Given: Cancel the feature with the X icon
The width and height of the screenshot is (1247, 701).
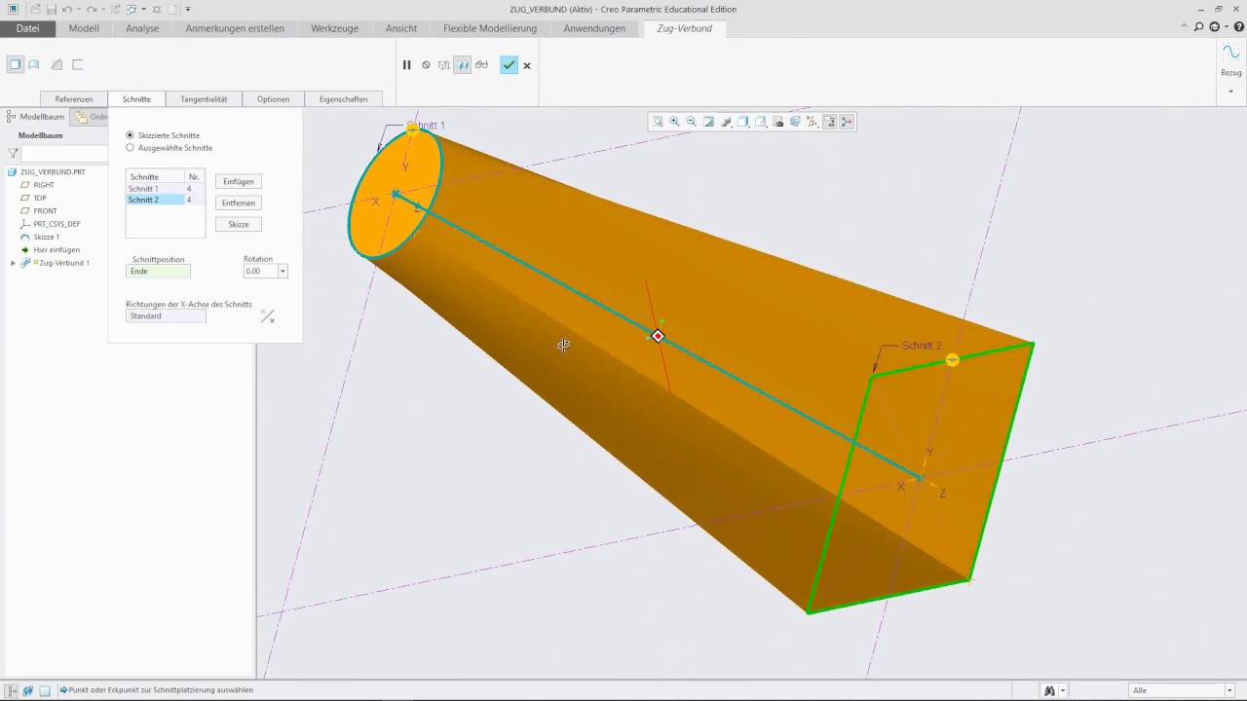Looking at the screenshot, I should [527, 65].
